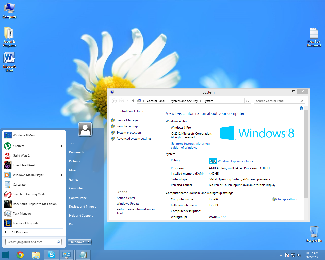The width and height of the screenshot is (325, 260).
Task: Open Help with the blue question mark
Action: (x=301, y=108)
